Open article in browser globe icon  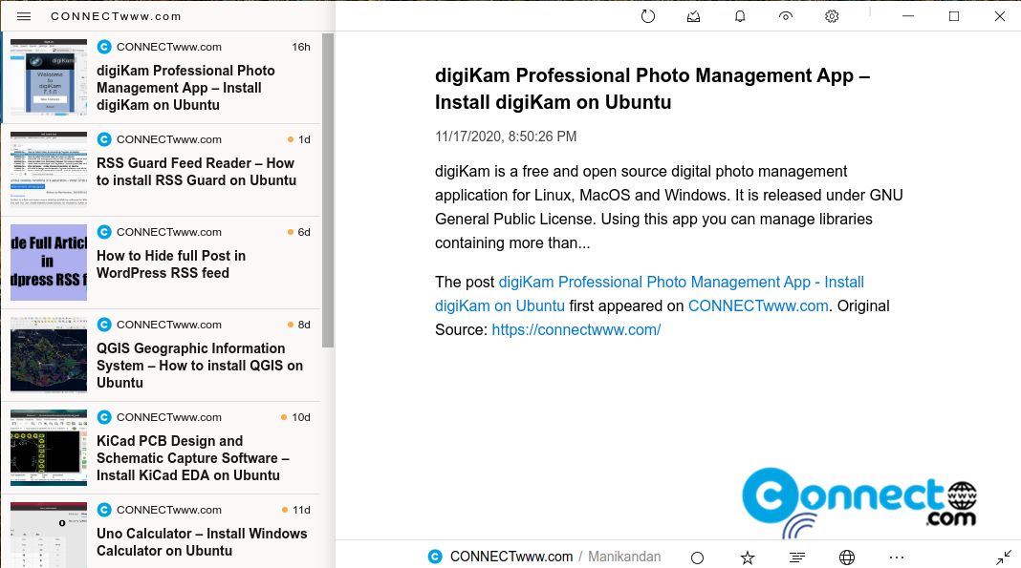(x=846, y=557)
